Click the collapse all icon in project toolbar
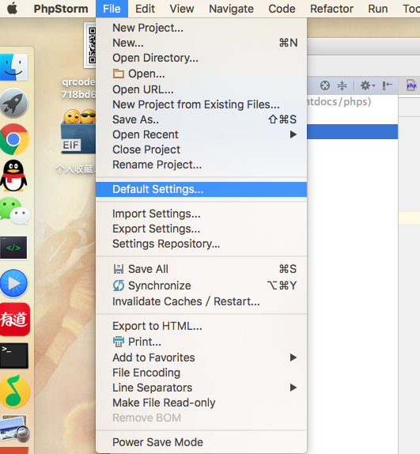 pyautogui.click(x=342, y=85)
